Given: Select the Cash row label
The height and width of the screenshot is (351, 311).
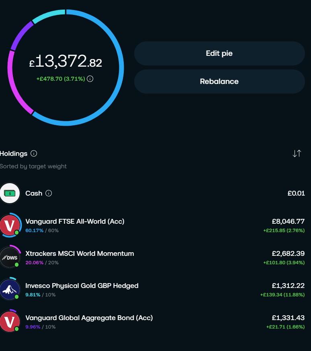Looking at the screenshot, I should (x=34, y=193).
